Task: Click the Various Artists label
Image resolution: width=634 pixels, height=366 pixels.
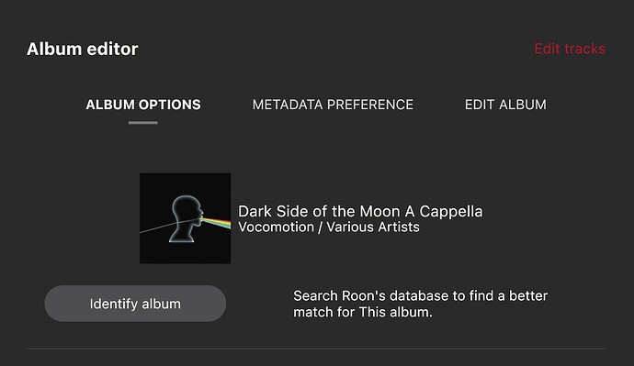Action: click(x=373, y=227)
